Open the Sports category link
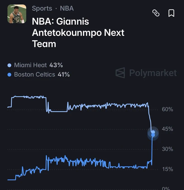Screen dimensions: 184x190 coord(42,8)
